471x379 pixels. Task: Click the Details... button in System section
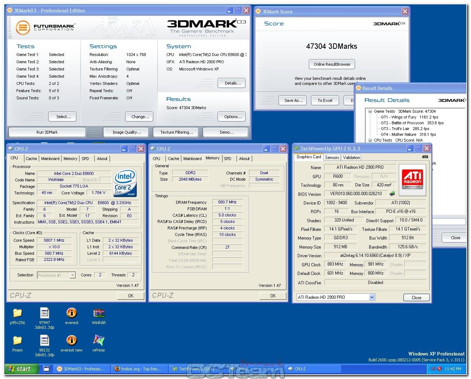[232, 83]
